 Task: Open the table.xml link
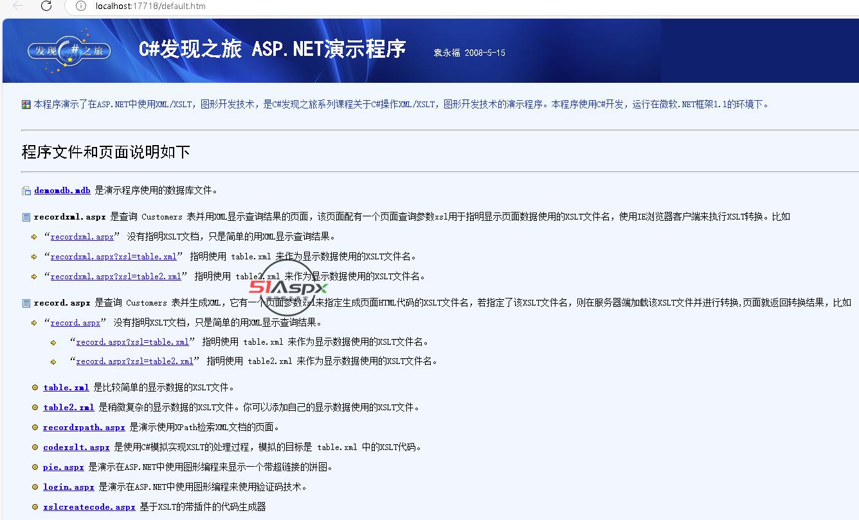click(x=66, y=388)
